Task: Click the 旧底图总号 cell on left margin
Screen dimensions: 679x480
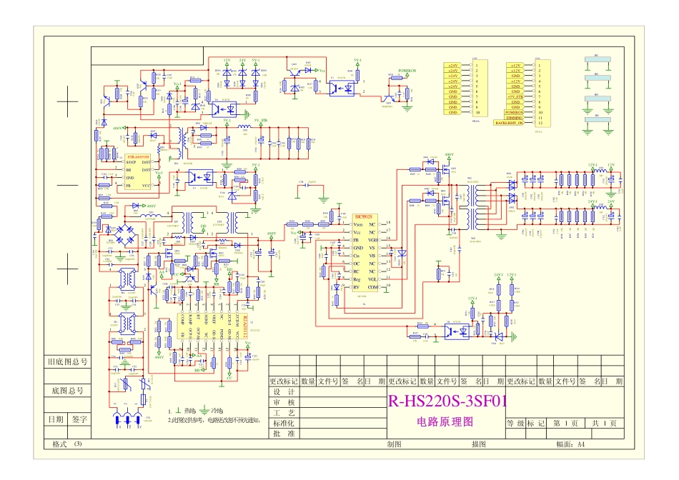Action: (x=67, y=362)
